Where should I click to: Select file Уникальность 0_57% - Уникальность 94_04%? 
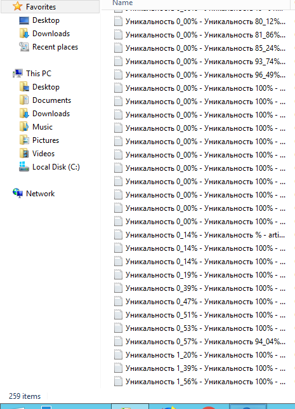[200, 342]
